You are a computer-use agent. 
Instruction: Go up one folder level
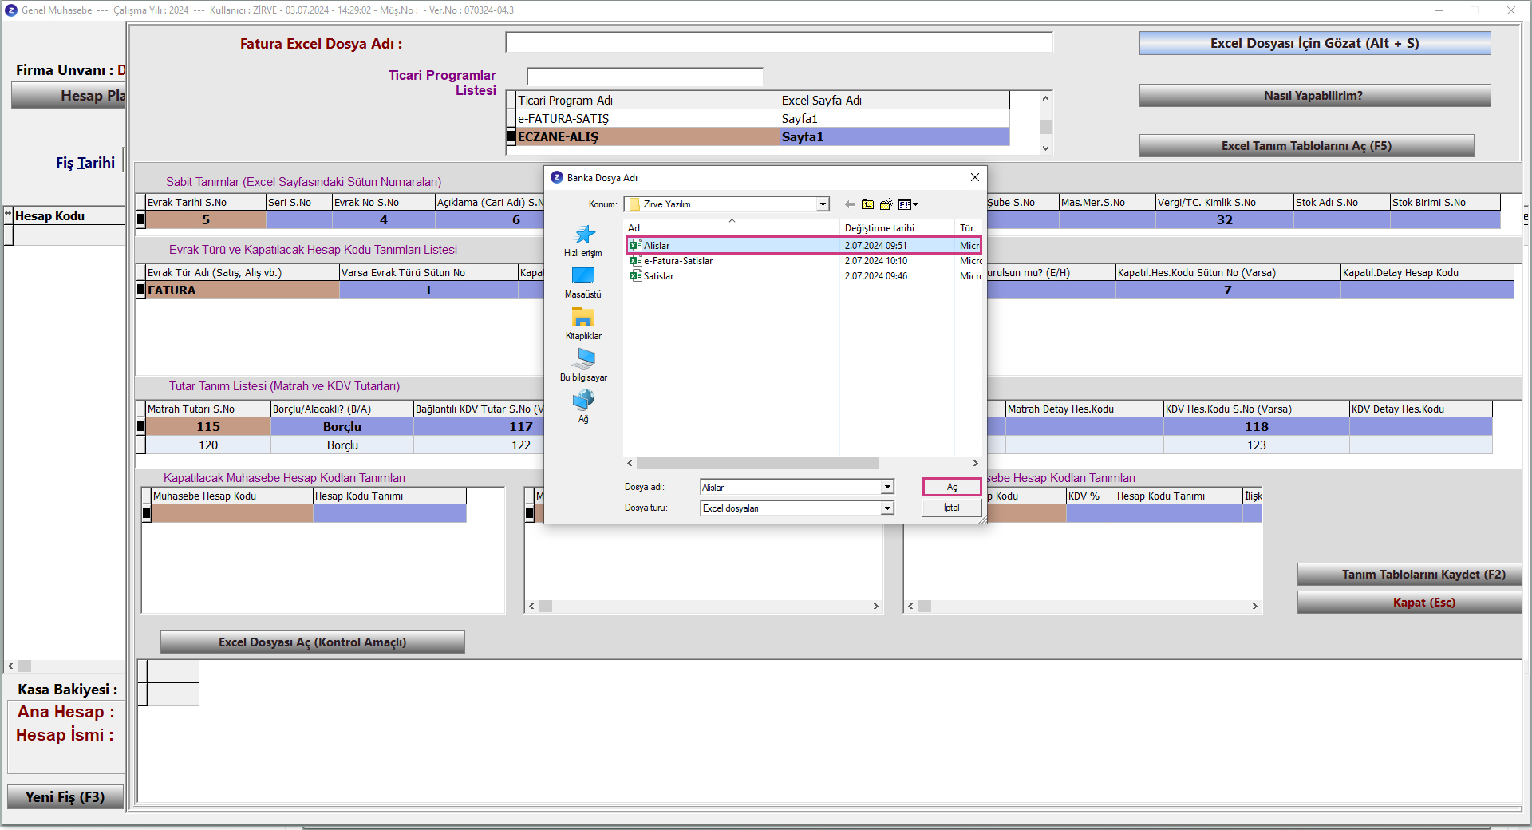(867, 204)
